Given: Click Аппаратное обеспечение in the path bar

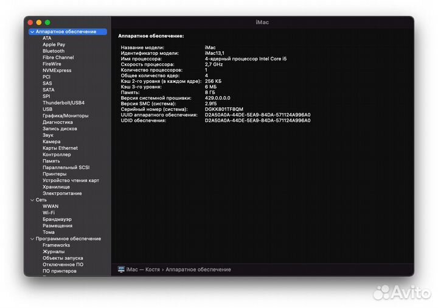Looking at the screenshot, I should coord(198,270).
